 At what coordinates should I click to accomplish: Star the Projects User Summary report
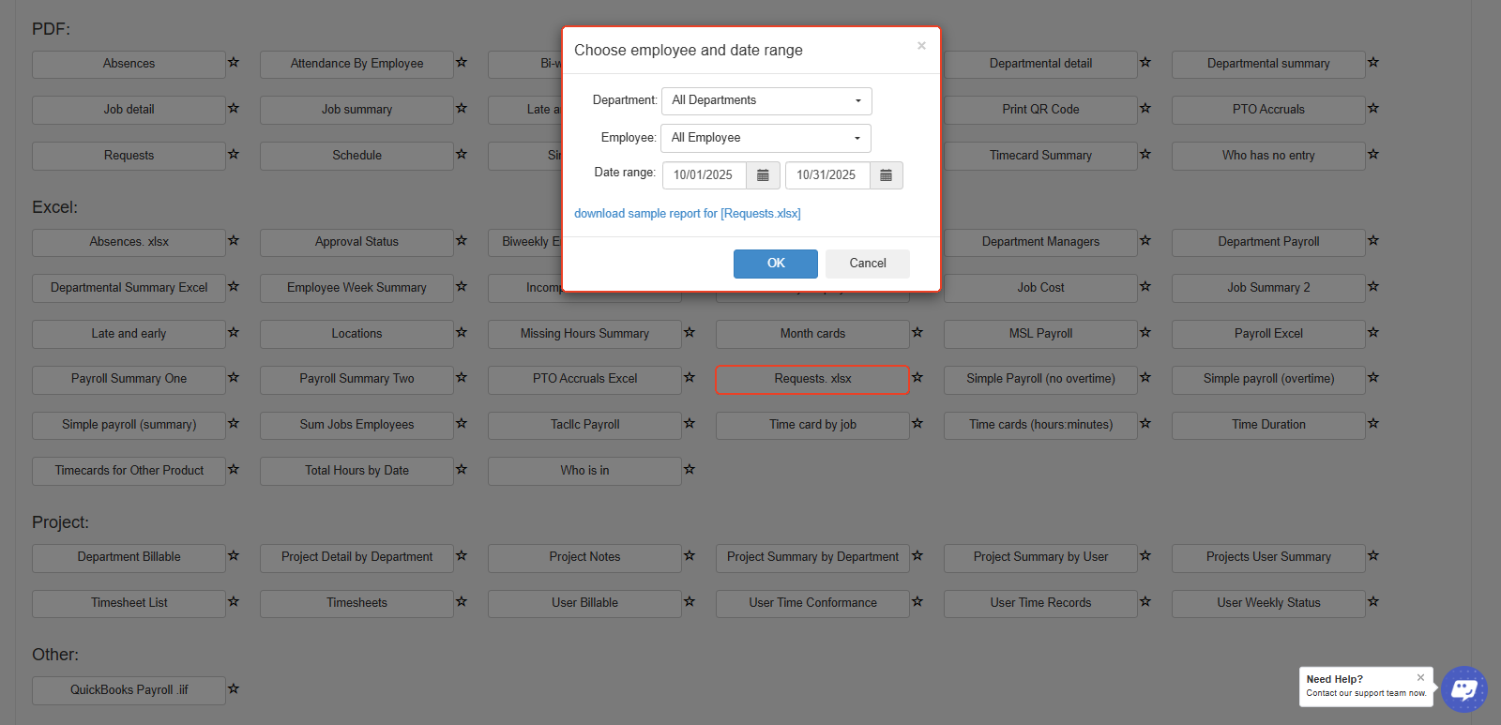[1373, 556]
